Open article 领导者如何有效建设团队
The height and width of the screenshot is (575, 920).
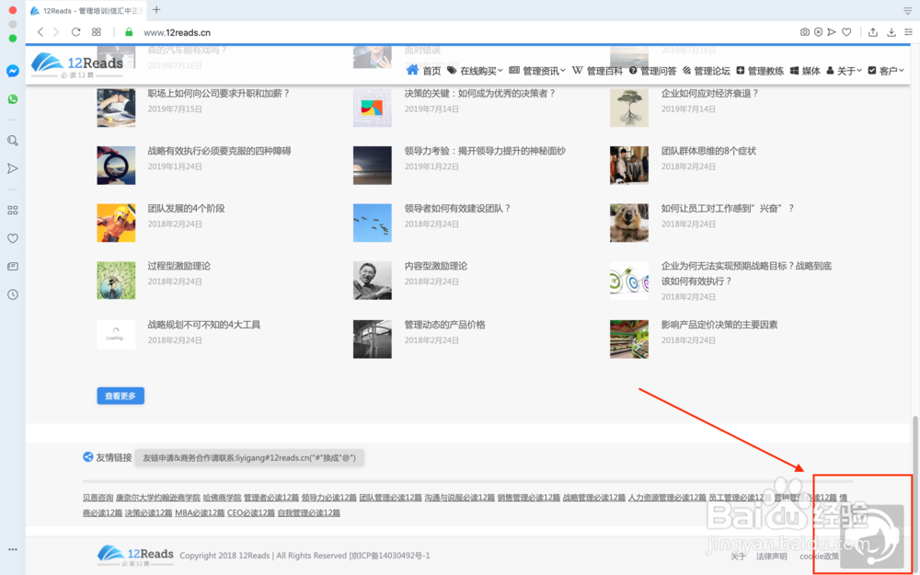pyautogui.click(x=457, y=208)
